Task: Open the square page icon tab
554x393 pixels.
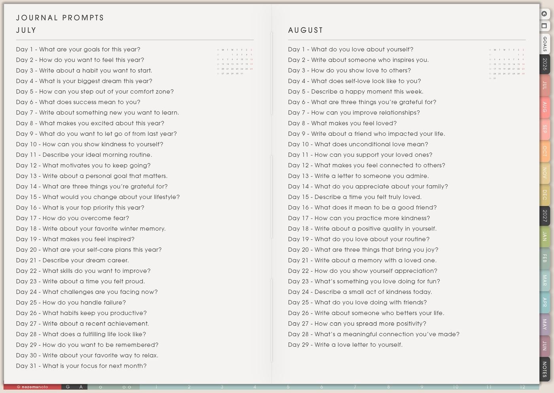Action: [x=545, y=26]
